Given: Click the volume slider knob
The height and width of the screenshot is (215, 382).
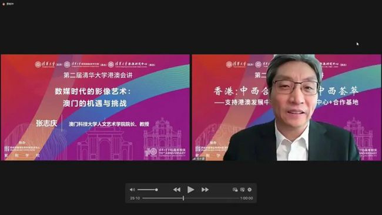Looking at the screenshot, I should coord(157,190).
